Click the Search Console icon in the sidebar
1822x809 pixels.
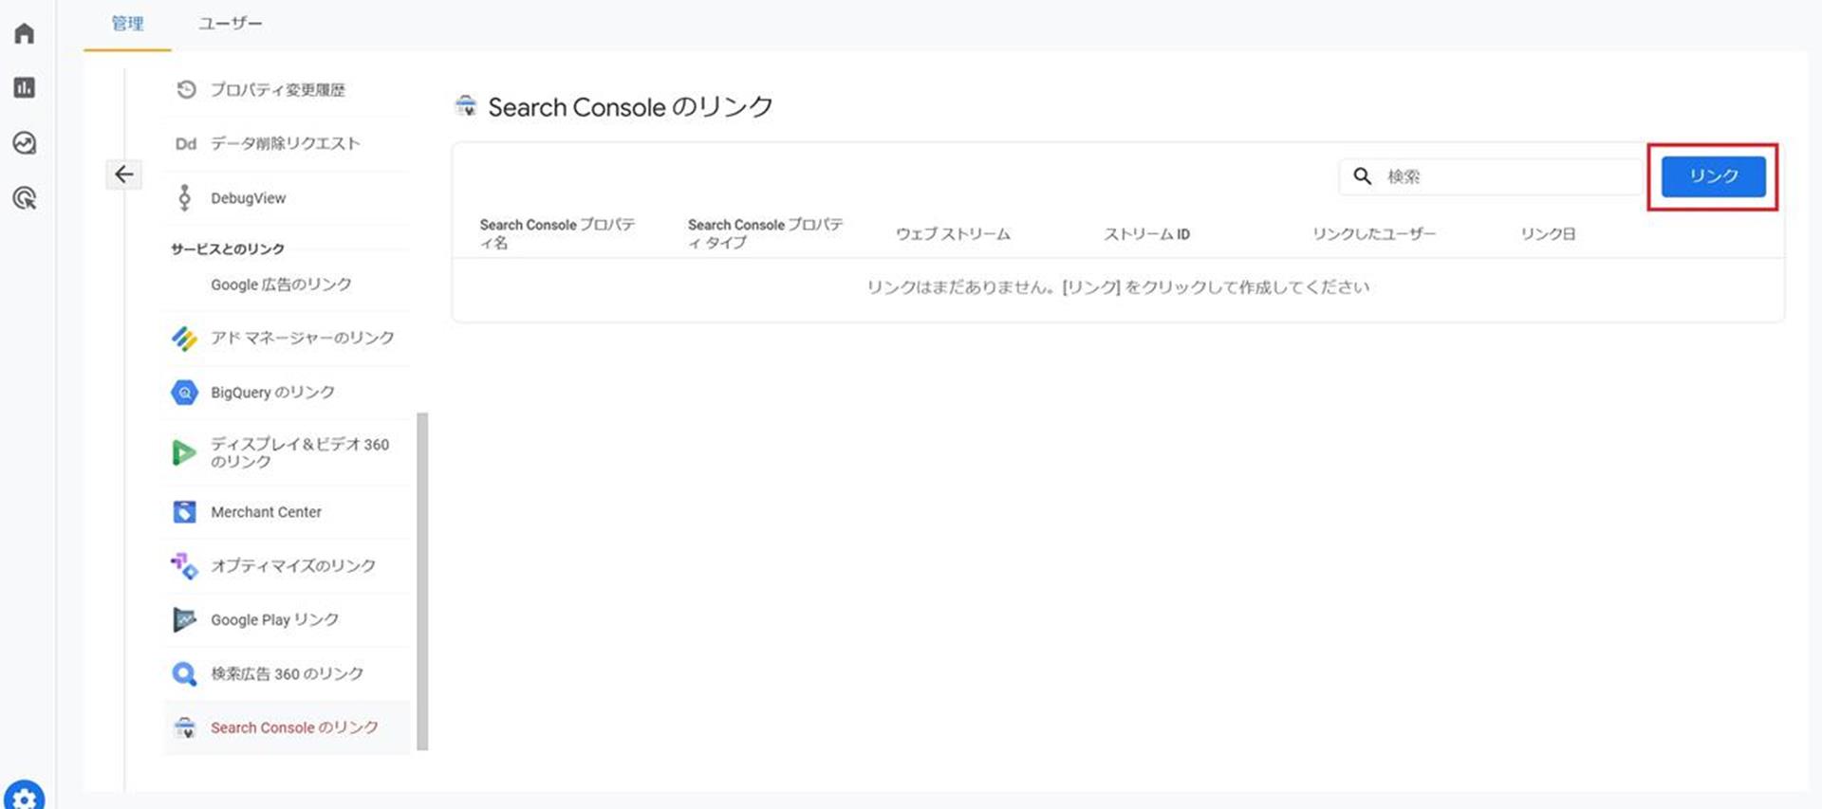point(184,728)
